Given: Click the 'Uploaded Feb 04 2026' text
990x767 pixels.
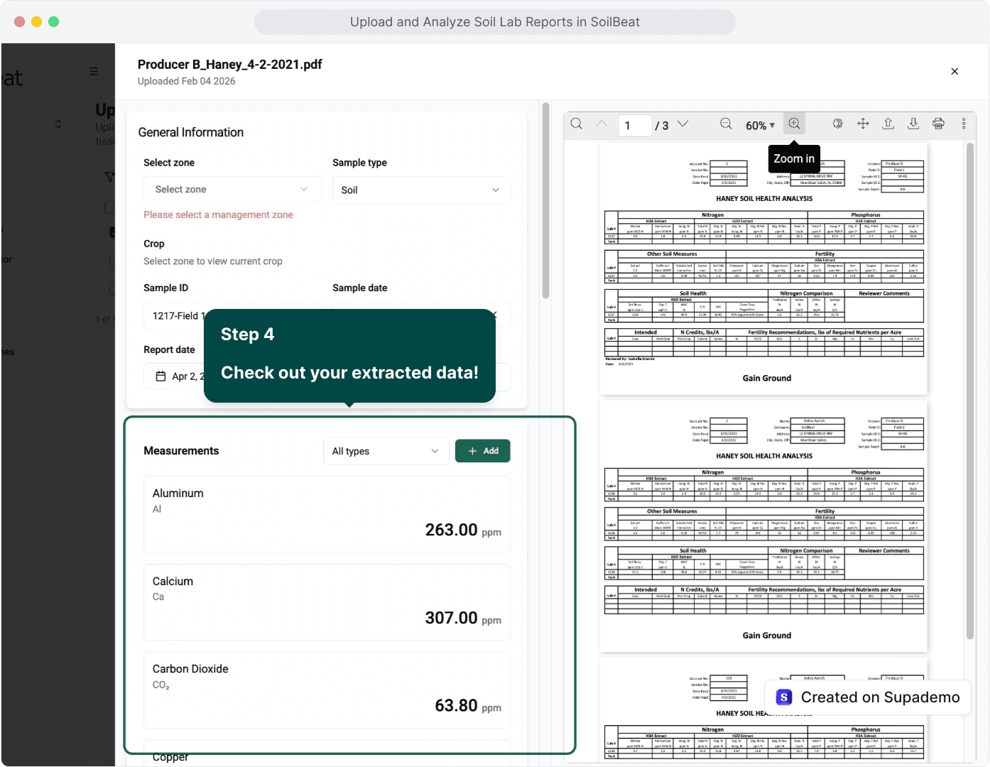Looking at the screenshot, I should (x=186, y=81).
